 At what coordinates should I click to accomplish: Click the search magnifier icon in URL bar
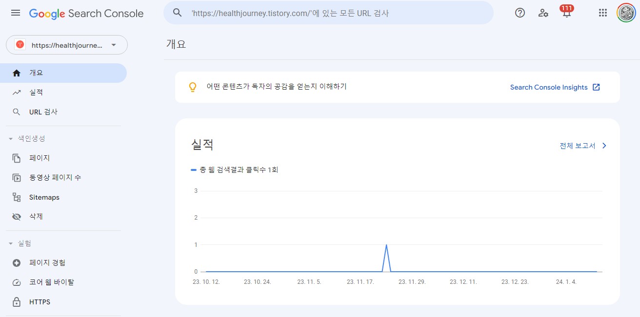[178, 13]
